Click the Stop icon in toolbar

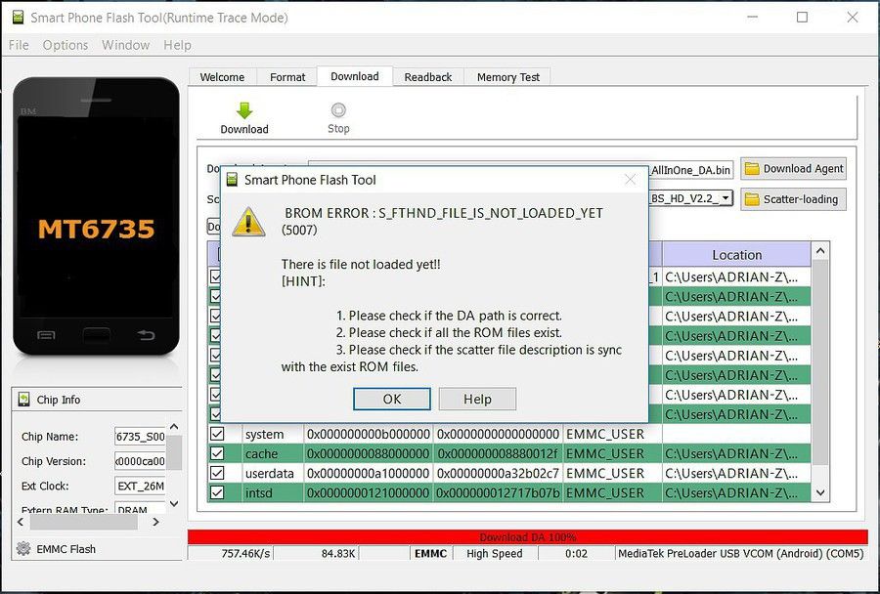pos(338,110)
